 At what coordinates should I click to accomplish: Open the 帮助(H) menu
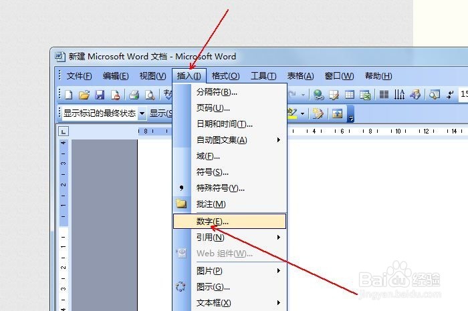tap(378, 76)
